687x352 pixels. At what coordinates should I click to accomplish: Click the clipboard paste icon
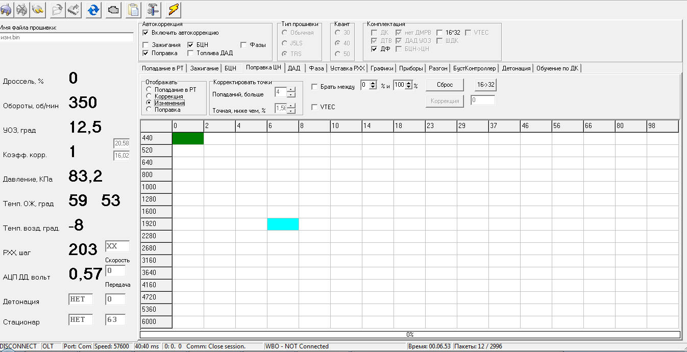[x=134, y=9]
